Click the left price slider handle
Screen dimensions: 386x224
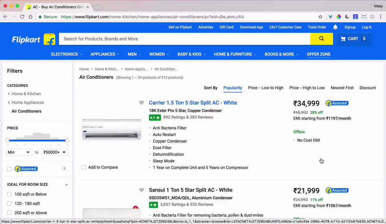tap(7, 141)
